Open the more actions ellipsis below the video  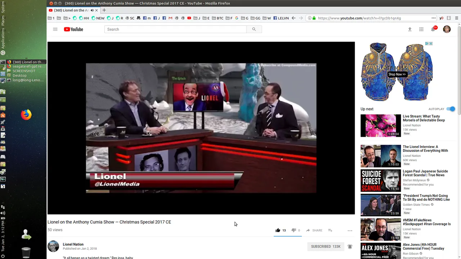pos(350,231)
